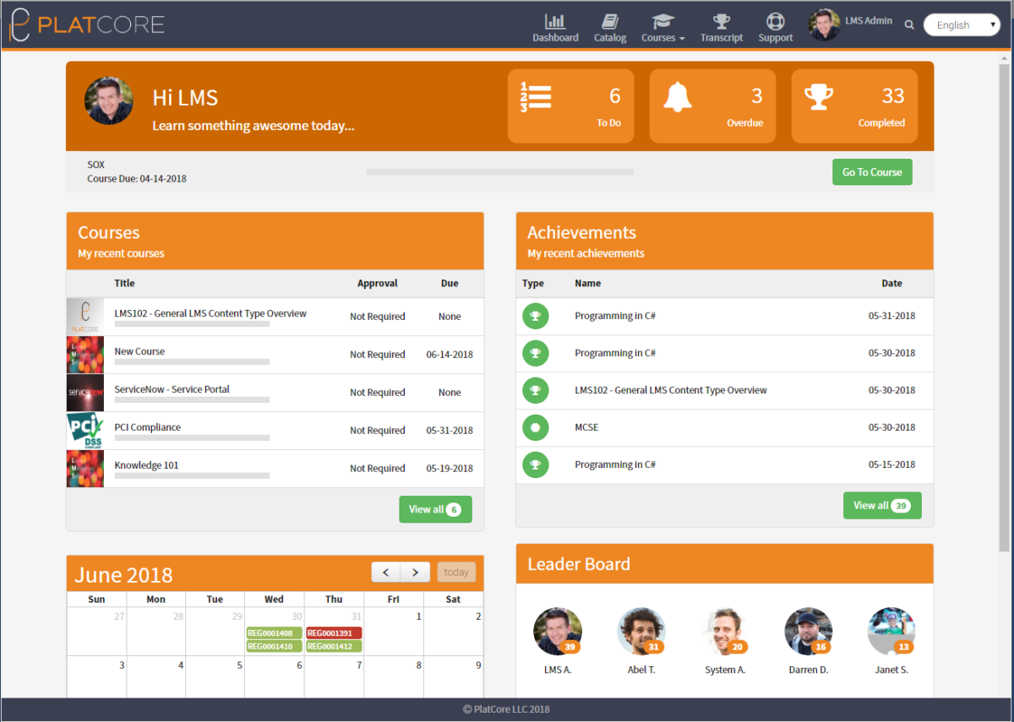Click the To Do list icon
Image resolution: width=1014 pixels, height=722 pixels.
point(536,97)
